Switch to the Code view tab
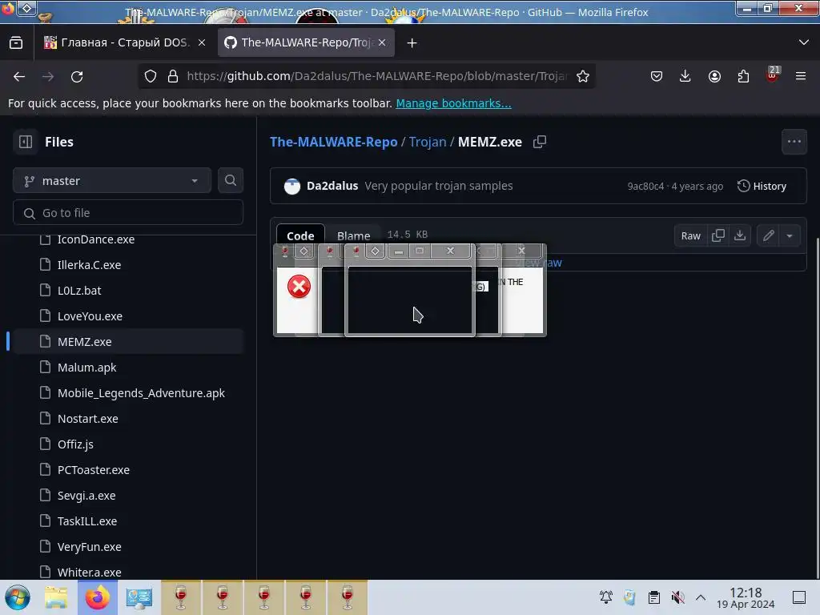The width and height of the screenshot is (820, 615). click(300, 235)
